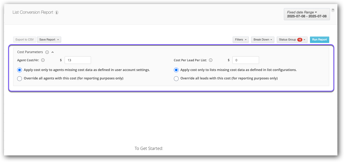Screen dimensions: 344x162
Task: Select Override all leads with this cost
Action: pyautogui.click(x=176, y=78)
